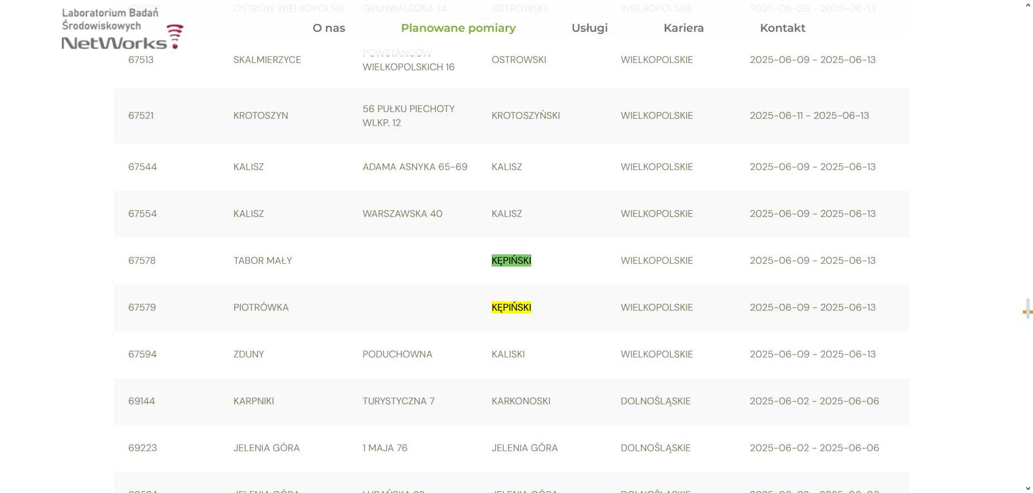Click the WARSZAWSKA 40 address cell

(402, 214)
